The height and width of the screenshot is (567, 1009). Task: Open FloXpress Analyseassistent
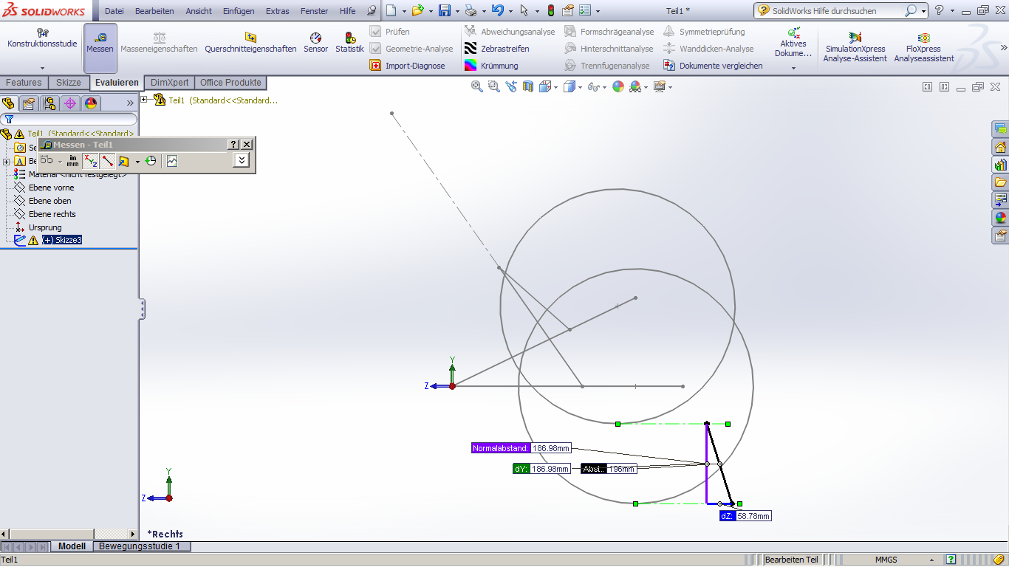pyautogui.click(x=923, y=47)
